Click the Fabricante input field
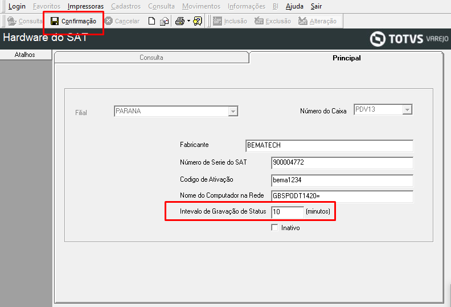 click(329, 146)
